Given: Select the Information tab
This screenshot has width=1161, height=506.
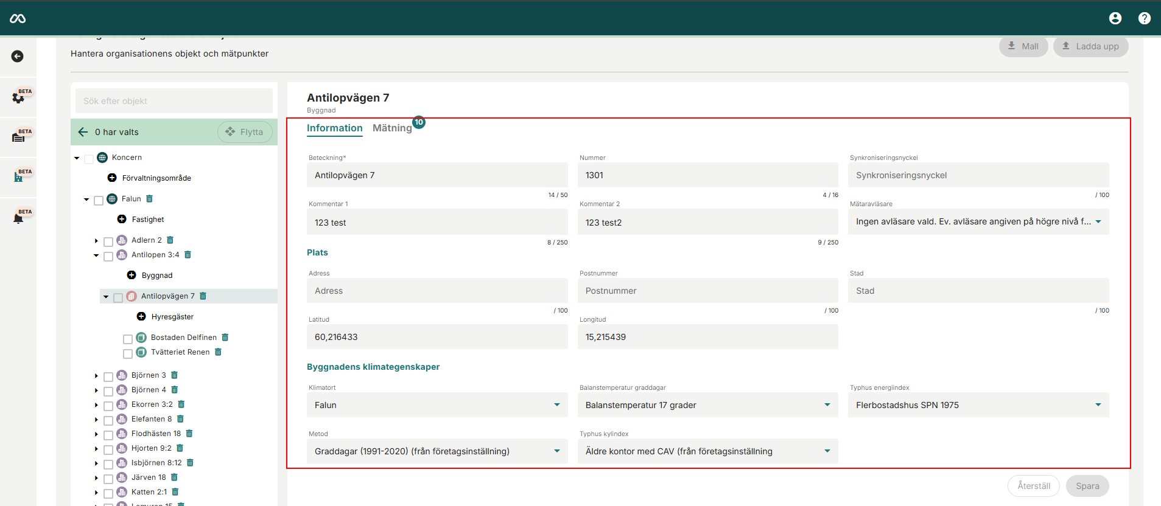Looking at the screenshot, I should (334, 128).
